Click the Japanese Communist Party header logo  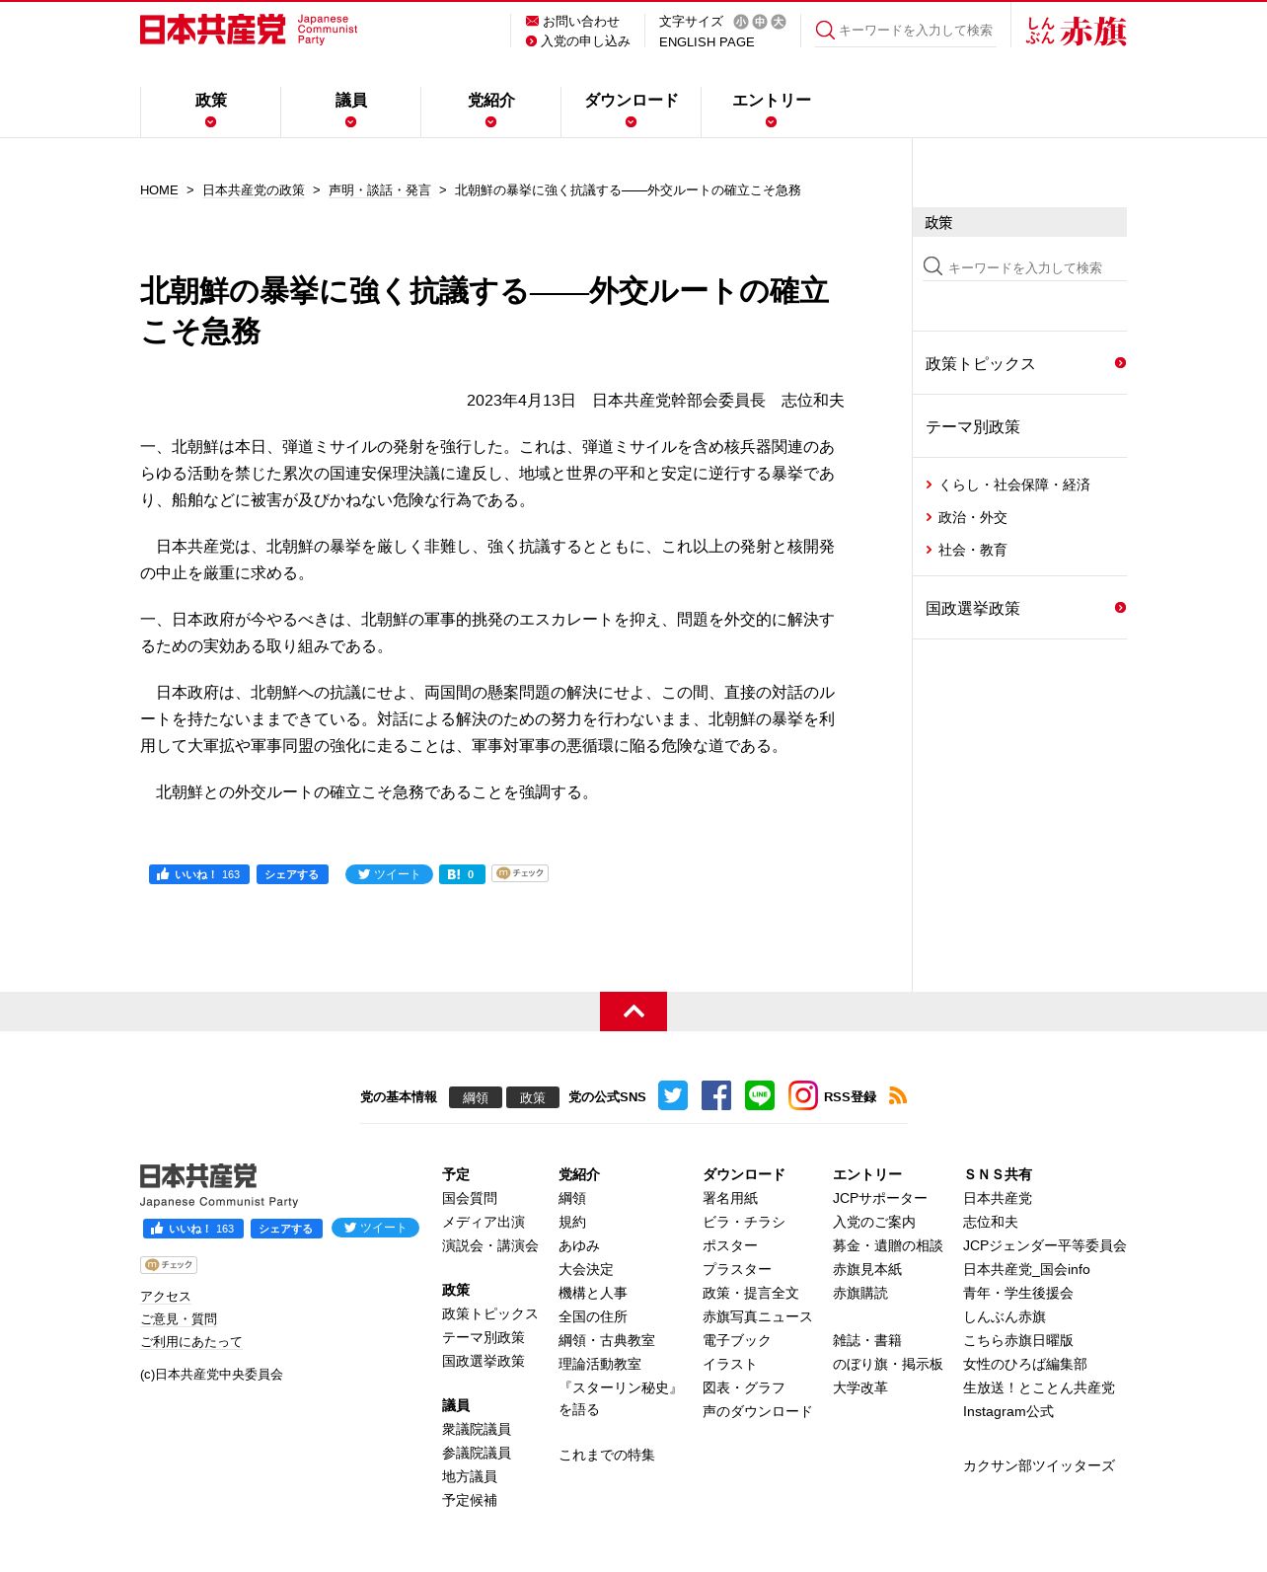[x=249, y=30]
